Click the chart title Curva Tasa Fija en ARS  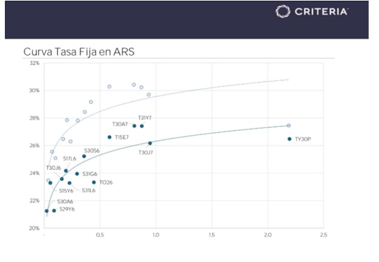click(x=79, y=52)
